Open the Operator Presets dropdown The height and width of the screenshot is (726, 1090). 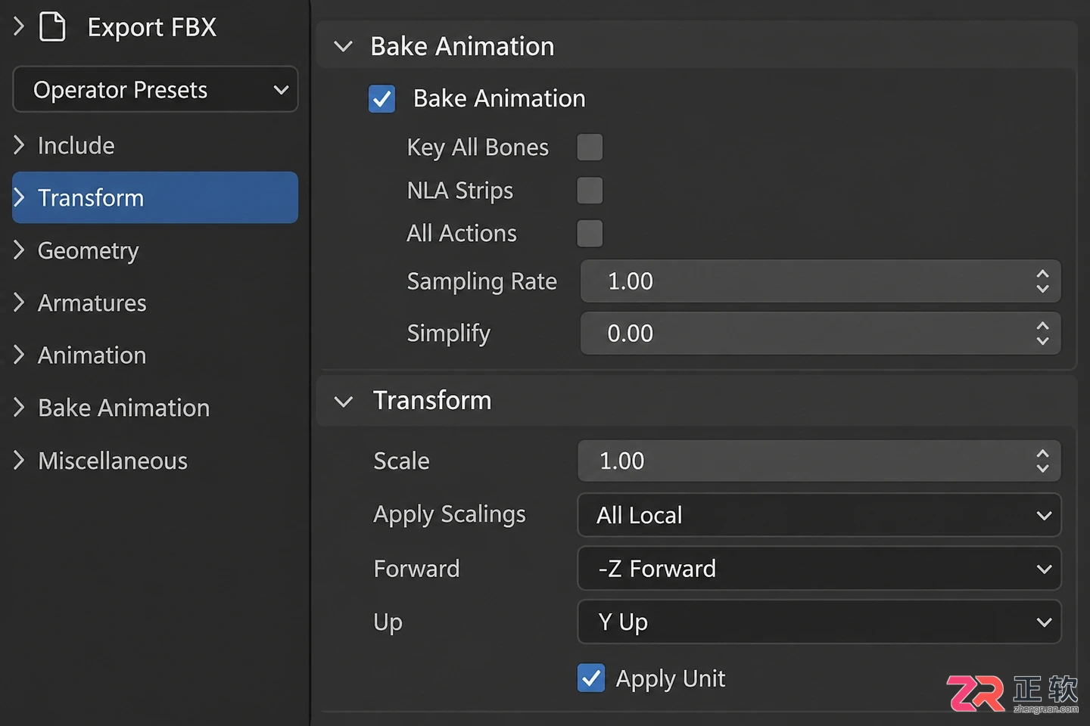155,89
